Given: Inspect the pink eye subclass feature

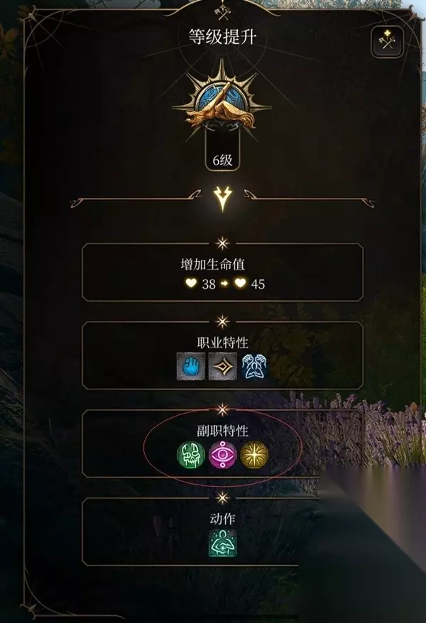Looking at the screenshot, I should tap(222, 455).
